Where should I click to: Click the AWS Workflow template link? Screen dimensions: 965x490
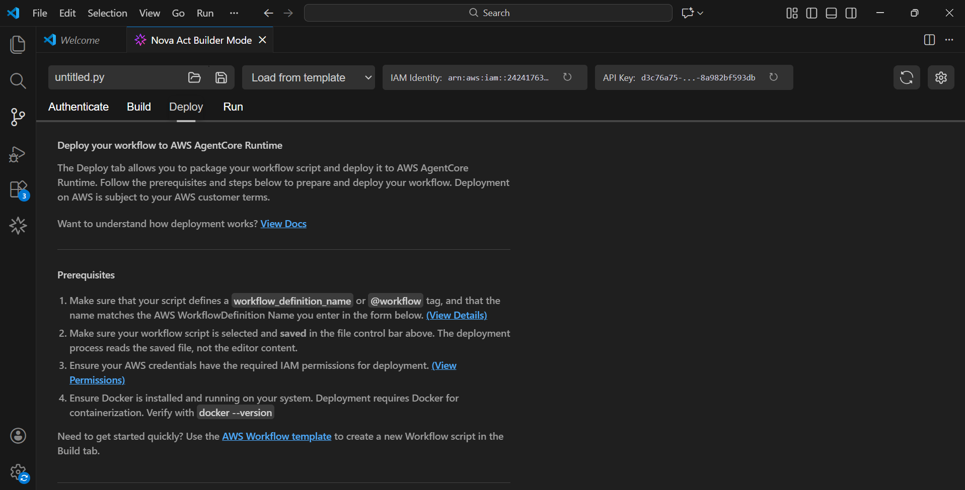point(277,436)
